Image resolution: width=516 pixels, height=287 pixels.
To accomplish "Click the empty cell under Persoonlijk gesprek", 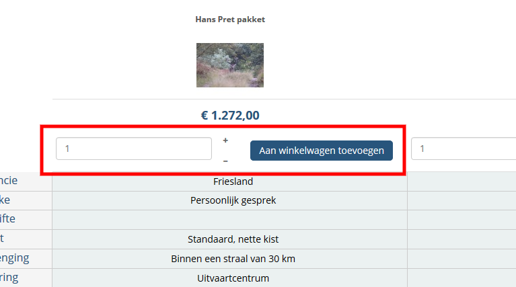I will pyautogui.click(x=230, y=220).
